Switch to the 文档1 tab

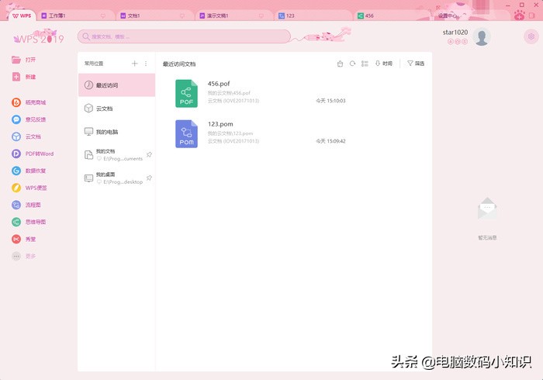pyautogui.click(x=155, y=16)
